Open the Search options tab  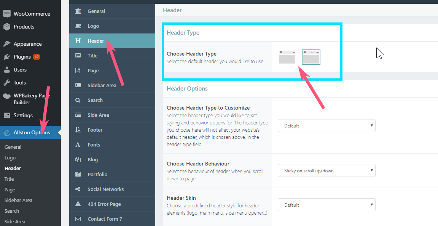coord(112,100)
